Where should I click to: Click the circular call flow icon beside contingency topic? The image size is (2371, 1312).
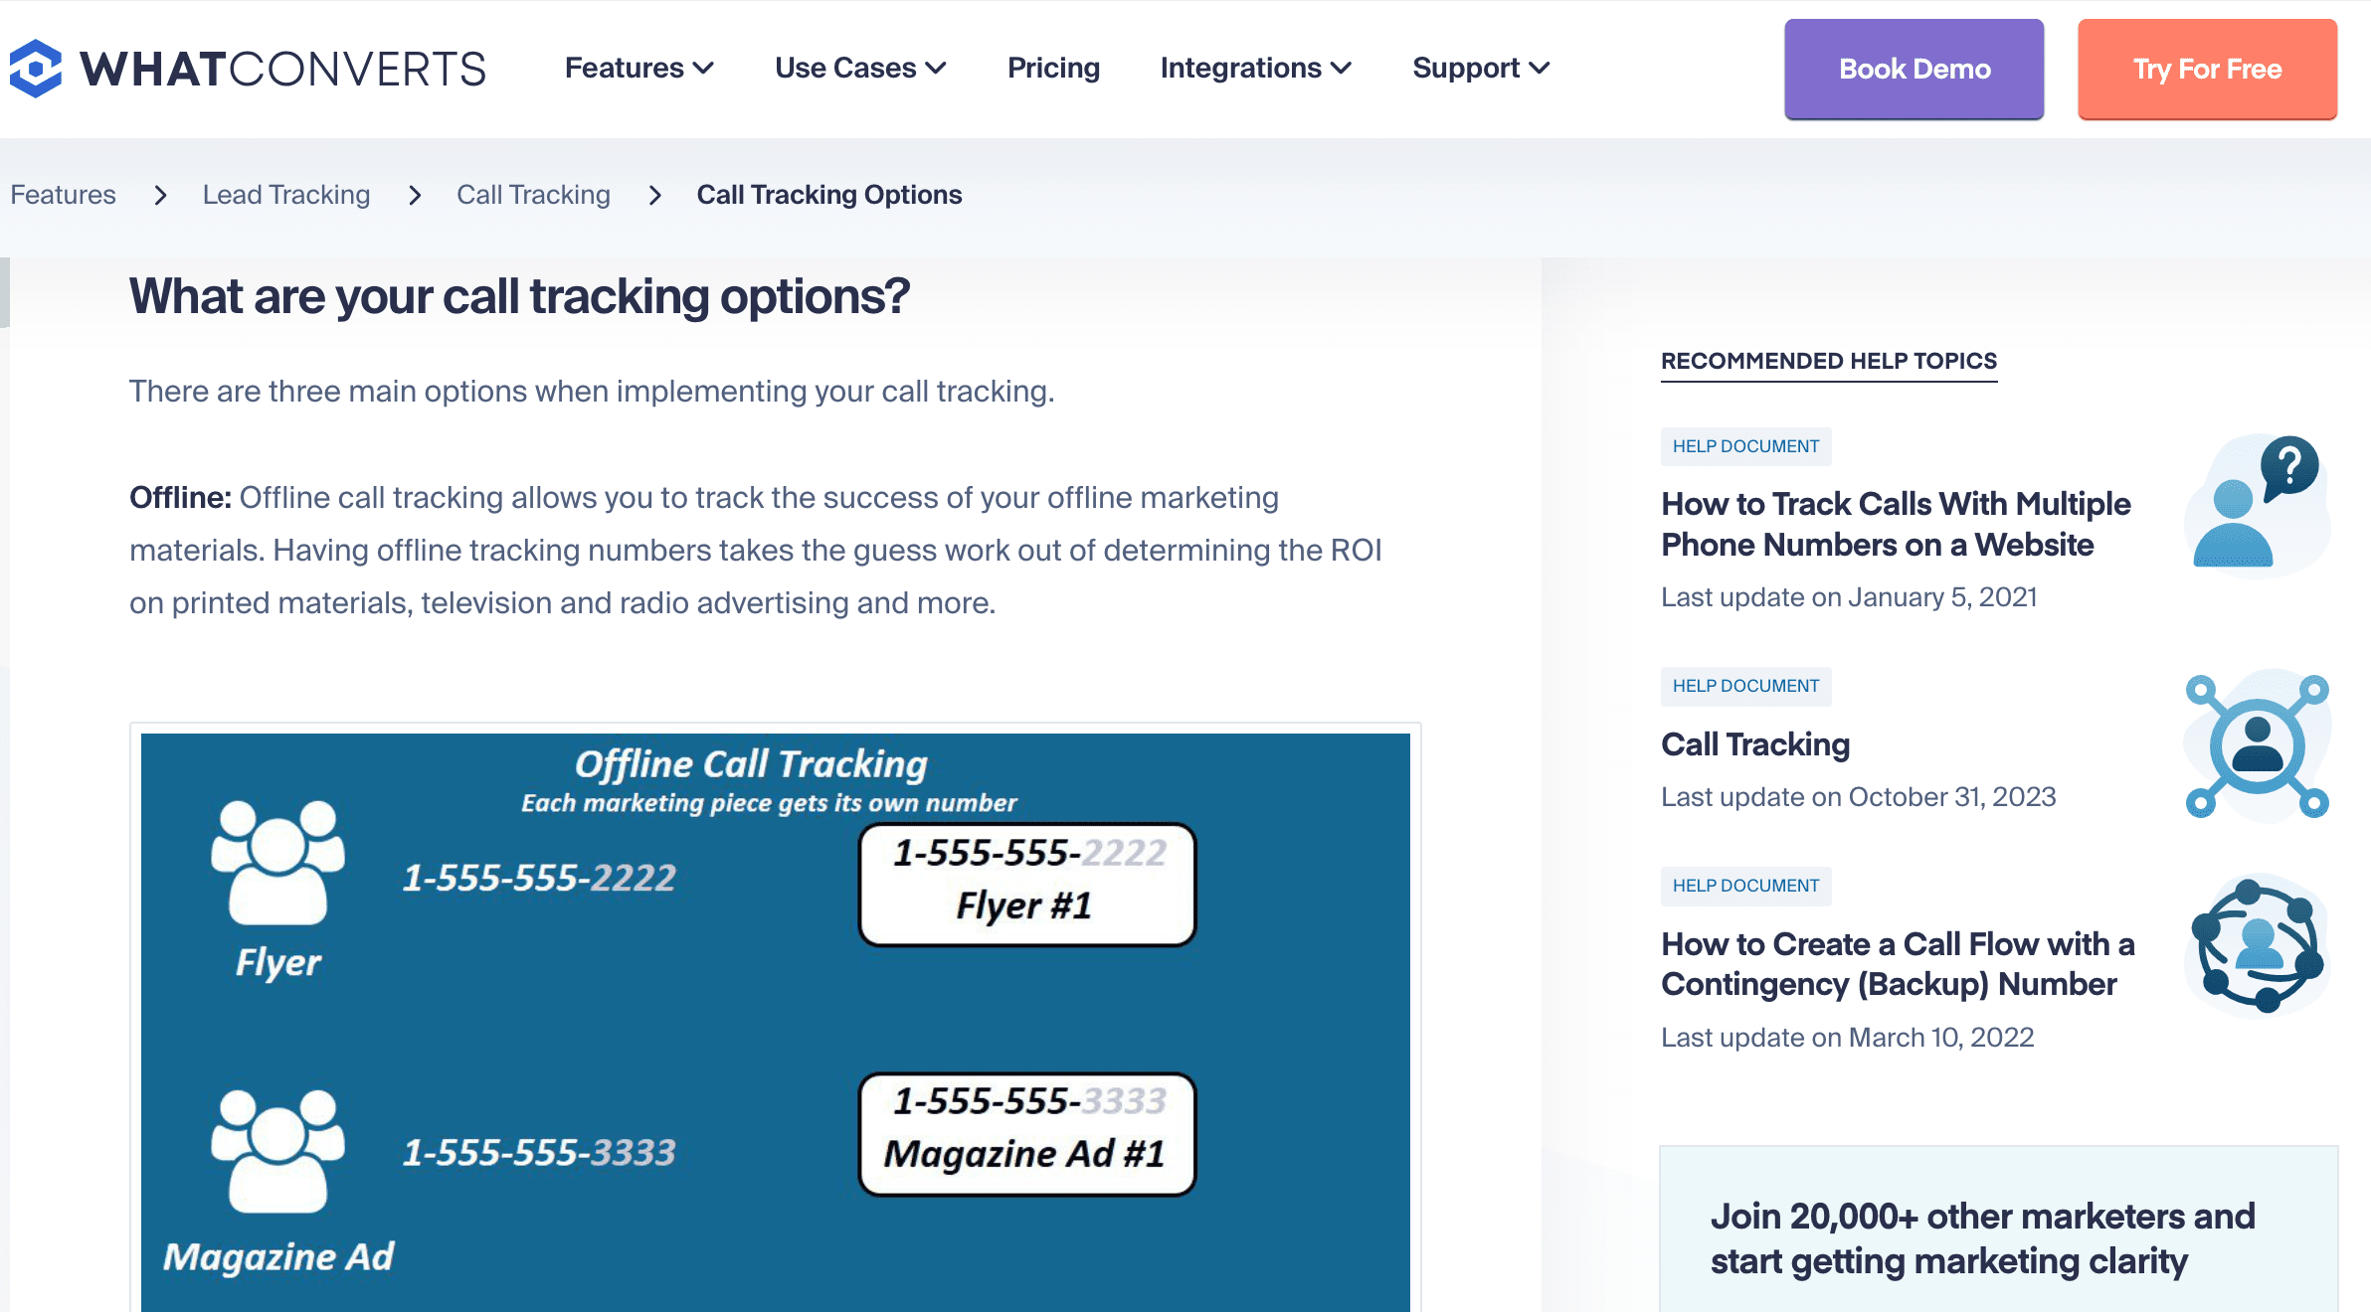pos(2256,946)
